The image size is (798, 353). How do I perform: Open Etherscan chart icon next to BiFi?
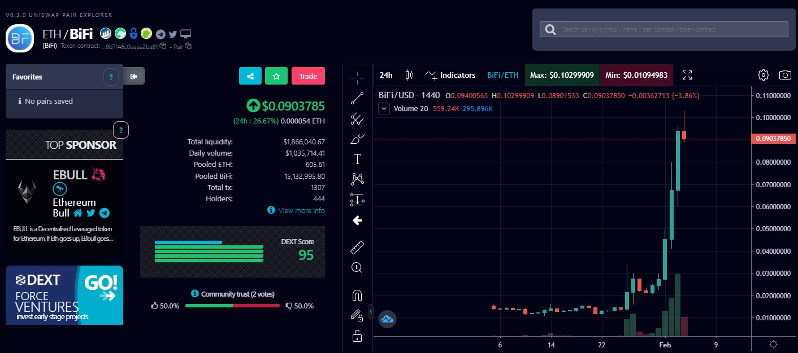[106, 34]
